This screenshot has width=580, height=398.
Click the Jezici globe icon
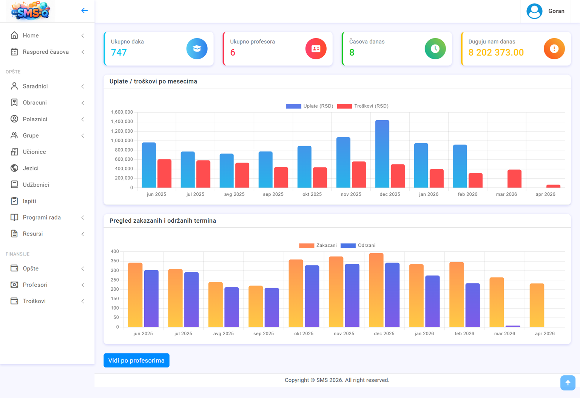tap(14, 168)
